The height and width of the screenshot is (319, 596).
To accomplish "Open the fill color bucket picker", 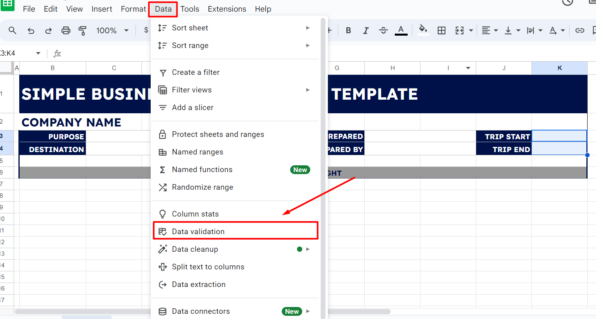I will tap(423, 30).
